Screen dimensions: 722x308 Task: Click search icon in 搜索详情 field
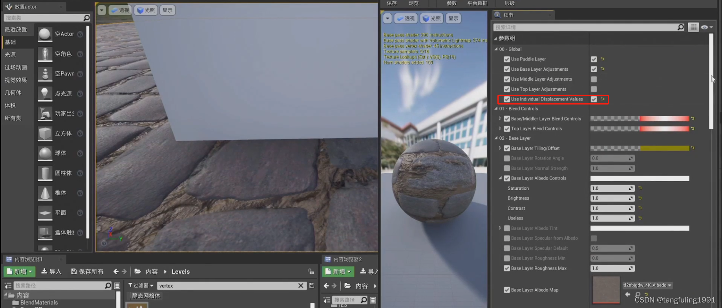click(680, 27)
